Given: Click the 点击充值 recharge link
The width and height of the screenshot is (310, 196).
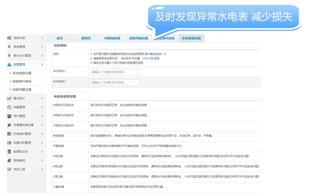Looking at the screenshot, I should pyautogui.click(x=148, y=58).
